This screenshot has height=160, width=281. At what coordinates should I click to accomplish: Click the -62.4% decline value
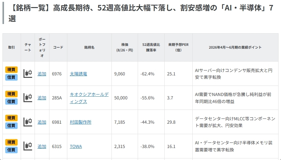147,74
